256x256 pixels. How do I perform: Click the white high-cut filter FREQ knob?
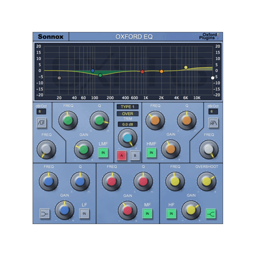(x=209, y=150)
